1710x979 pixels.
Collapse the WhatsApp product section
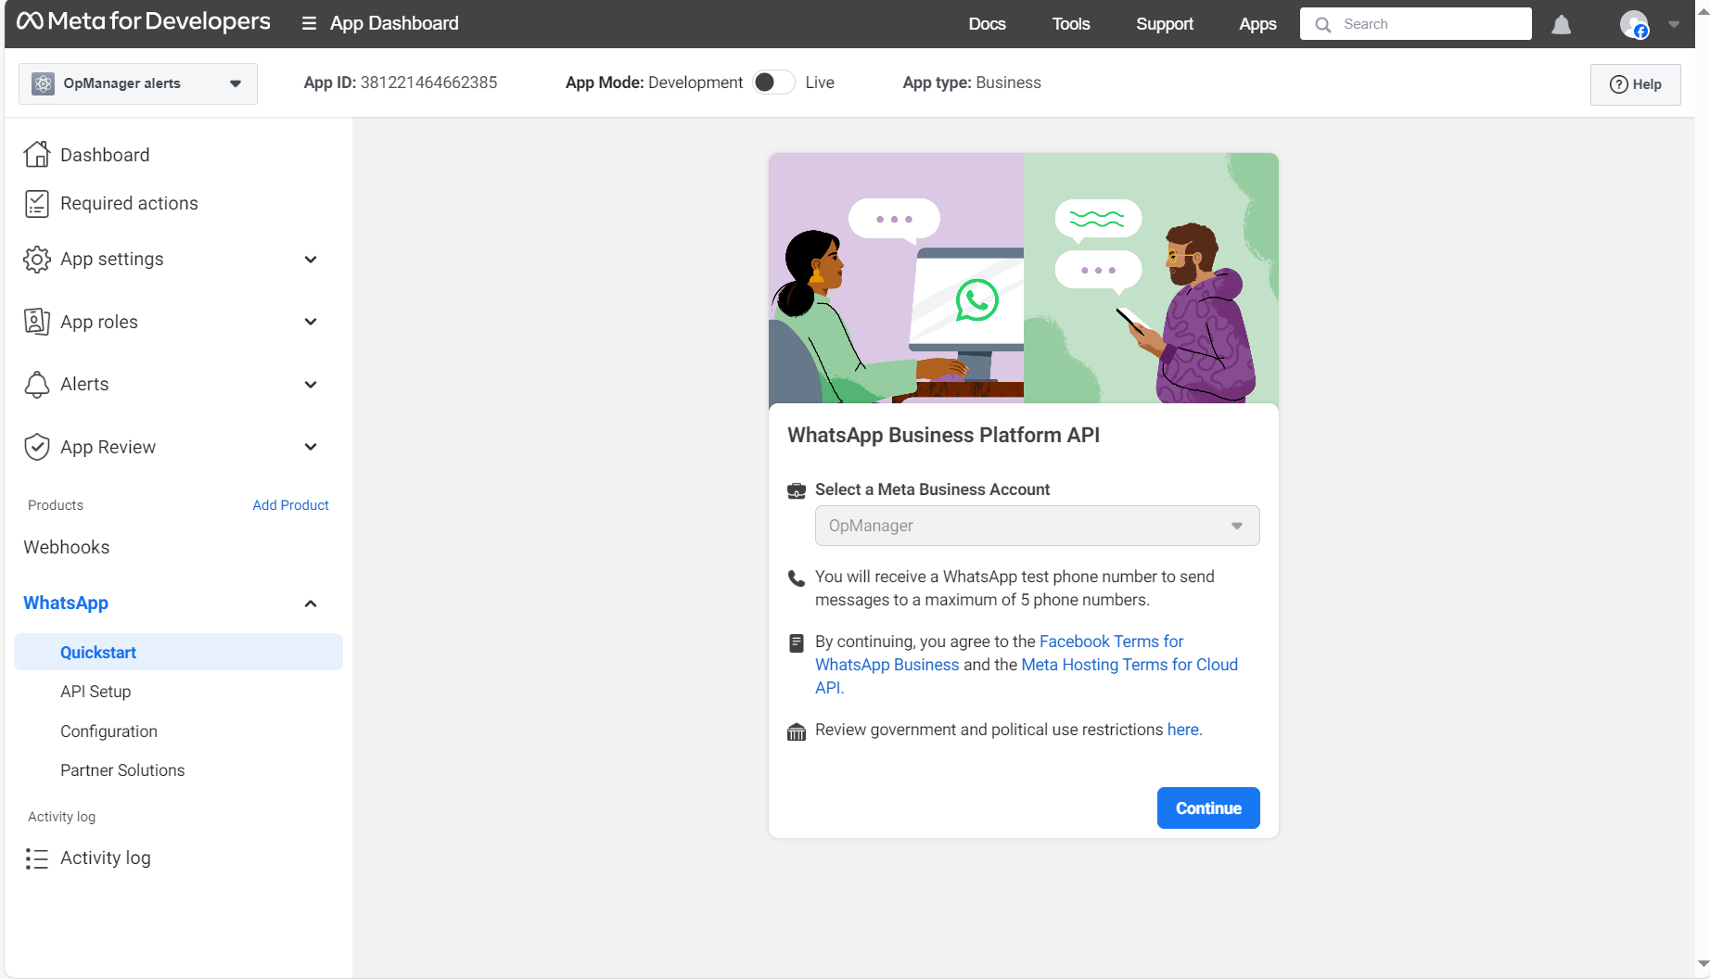311,604
